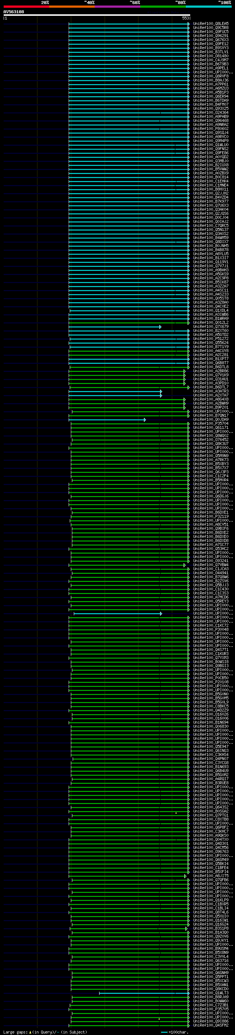
Task: Open hit UniRef100_B9SVY3
Action: pyautogui.click(x=210, y=48)
